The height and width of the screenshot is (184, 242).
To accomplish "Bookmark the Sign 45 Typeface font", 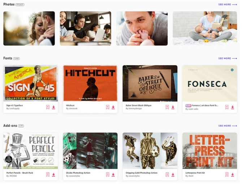I will tap(48, 107).
